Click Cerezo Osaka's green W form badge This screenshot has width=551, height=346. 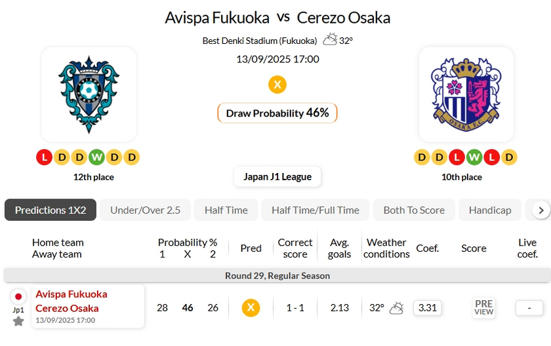pos(475,157)
